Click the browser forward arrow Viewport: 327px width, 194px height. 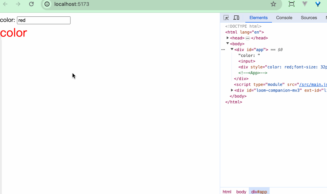point(18,4)
